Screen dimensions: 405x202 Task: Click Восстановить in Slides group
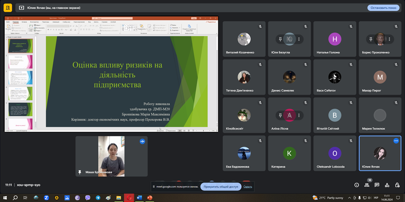(x=39, y=28)
